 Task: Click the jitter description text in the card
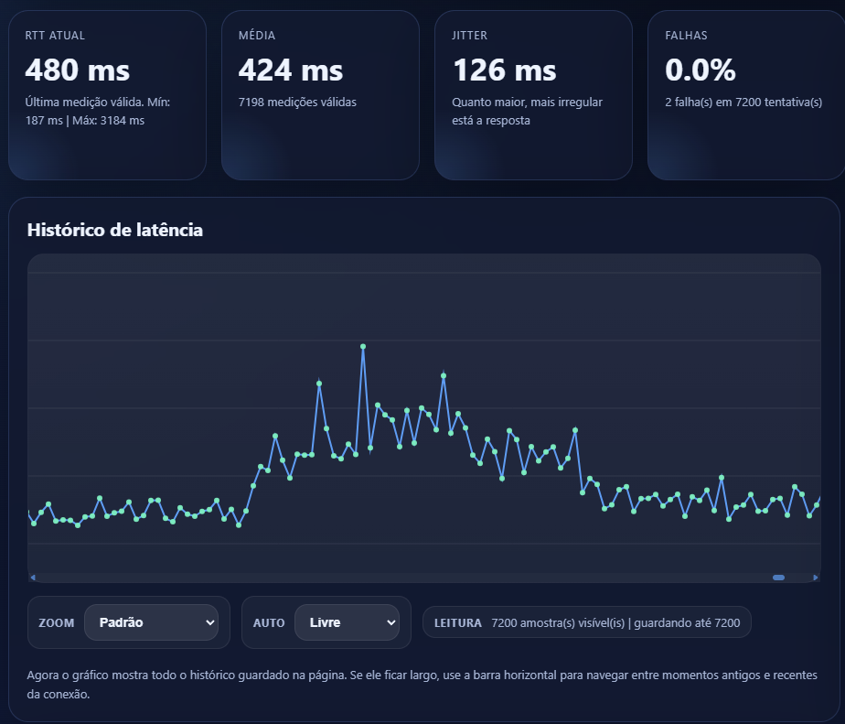[x=527, y=111]
